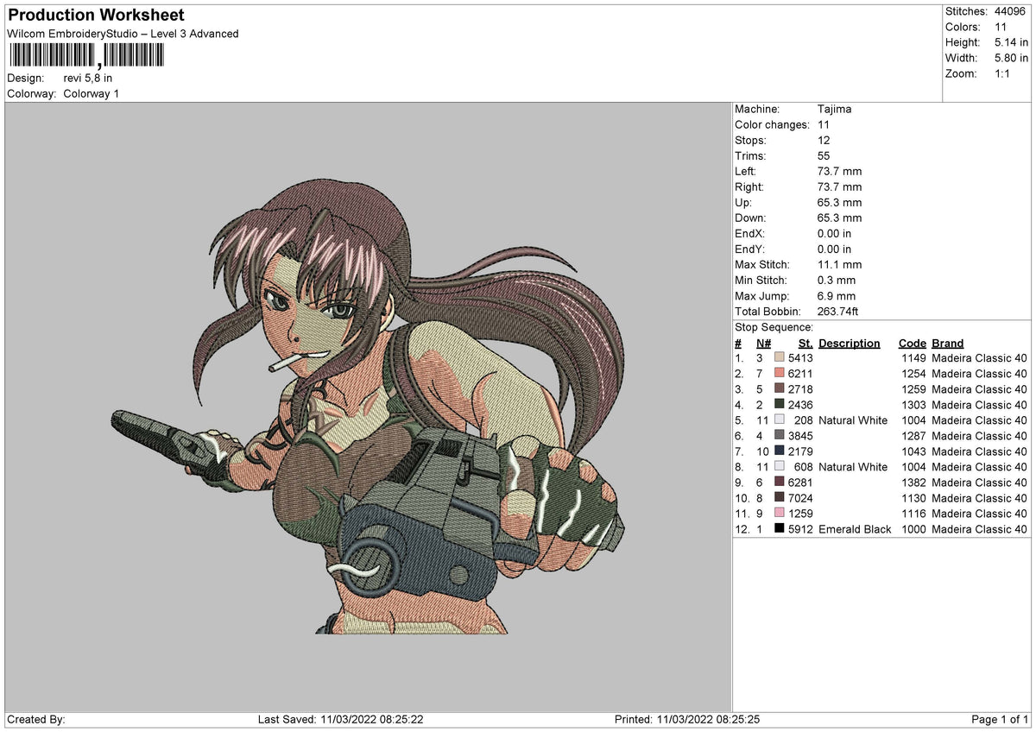This screenshot has height=732, width=1036.
Task: Click the 'Brand' column header
Action: click(x=948, y=344)
